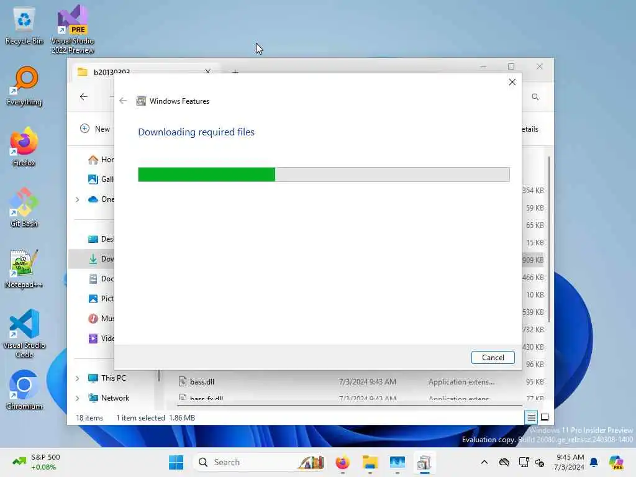Expand the OneDrive tree node
Image resolution: width=636 pixels, height=477 pixels.
pyautogui.click(x=78, y=199)
